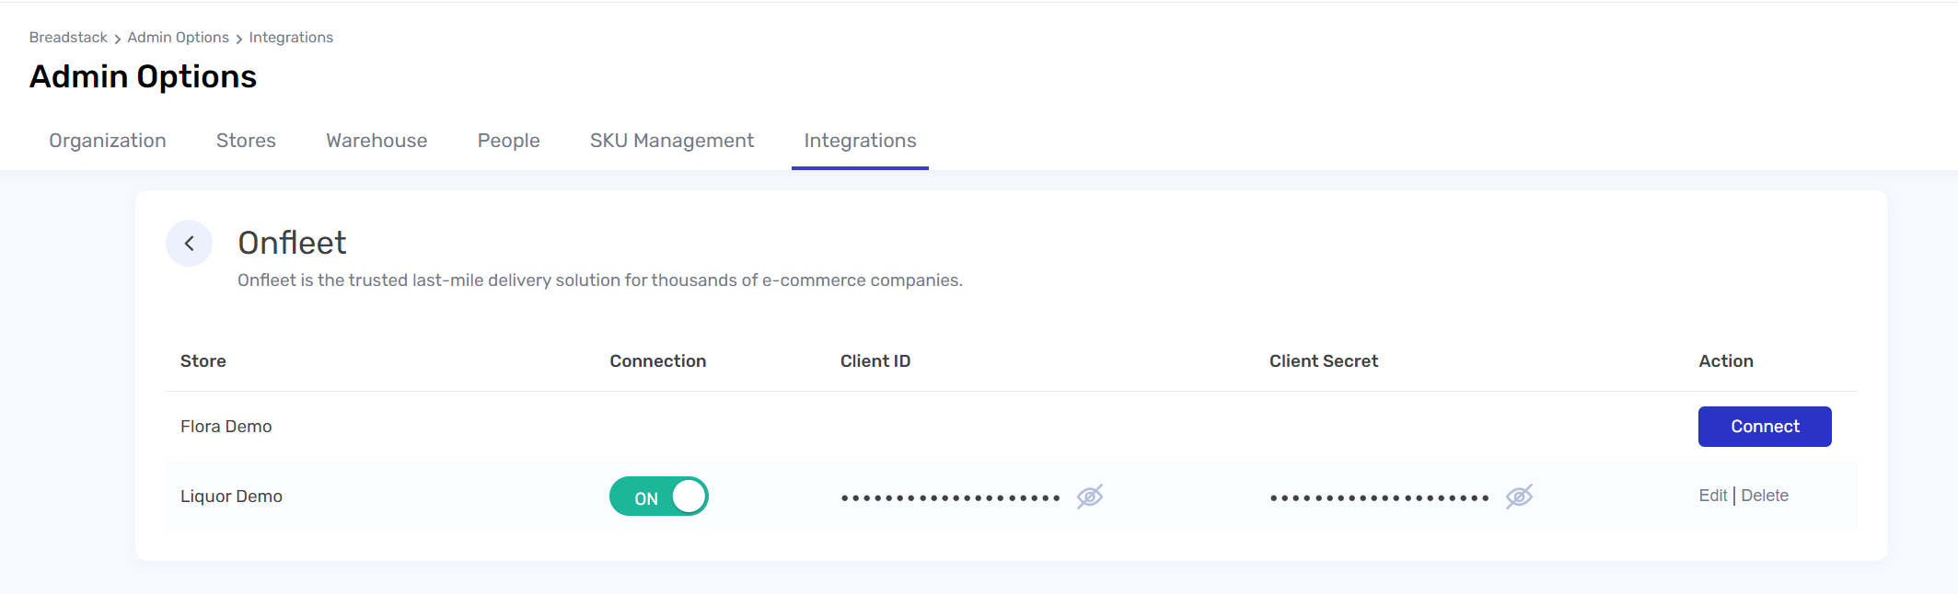Go to the People tab

tap(508, 141)
